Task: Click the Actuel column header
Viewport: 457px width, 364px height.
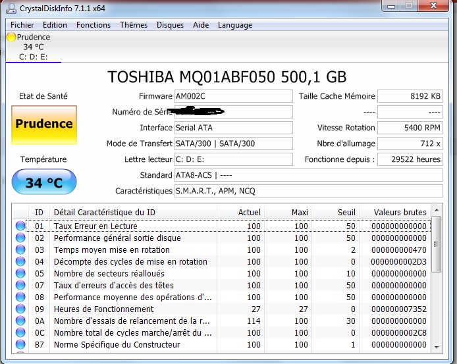Action: tap(240, 212)
